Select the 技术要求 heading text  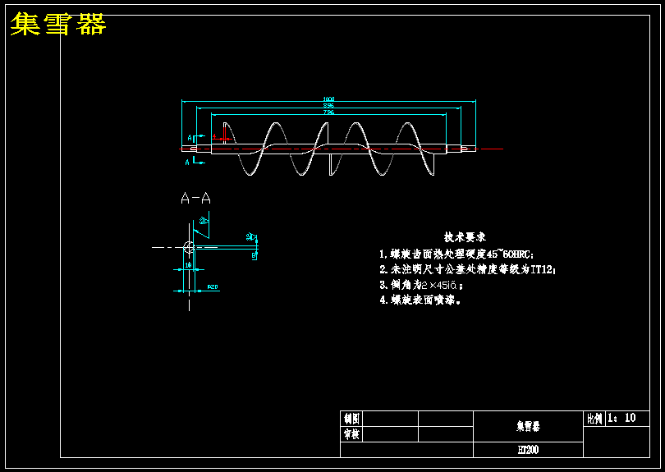pyautogui.click(x=465, y=237)
